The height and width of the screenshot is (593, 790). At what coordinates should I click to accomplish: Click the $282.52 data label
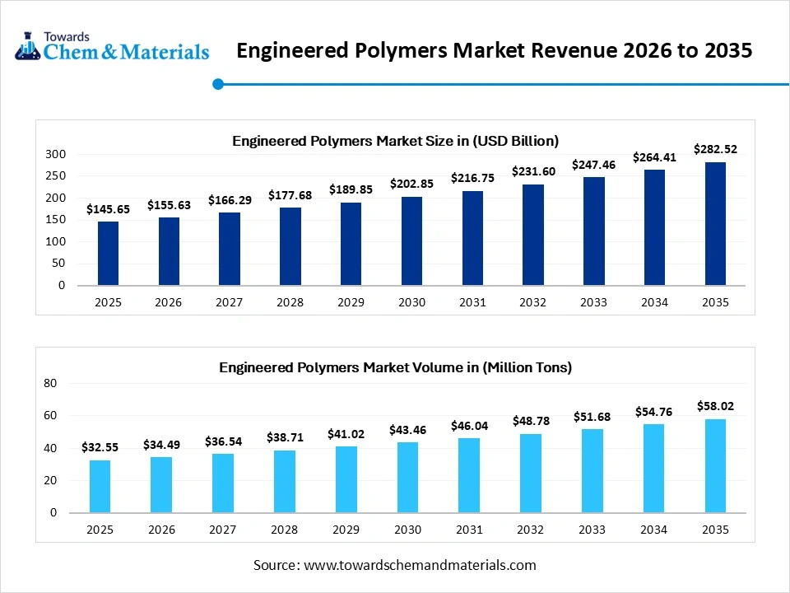coord(715,149)
